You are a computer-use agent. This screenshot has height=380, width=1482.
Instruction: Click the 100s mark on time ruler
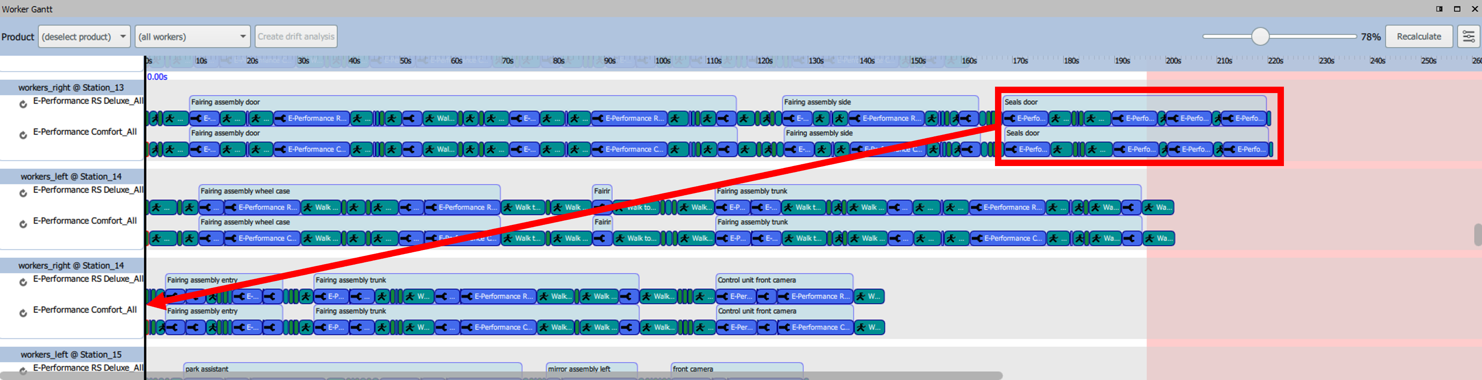coord(663,60)
